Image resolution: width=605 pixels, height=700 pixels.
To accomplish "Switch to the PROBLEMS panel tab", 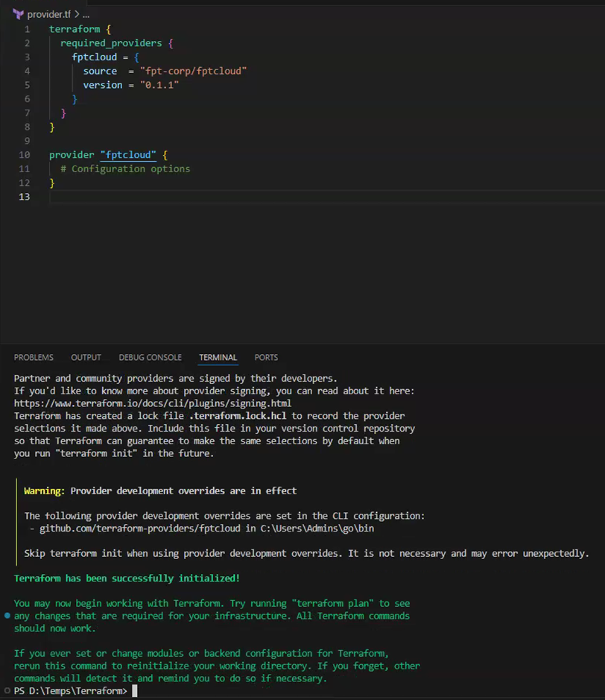I will click(34, 358).
